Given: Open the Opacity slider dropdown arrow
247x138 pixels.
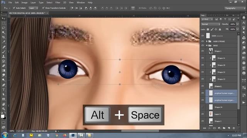Looking at the screenshot, I should point(238,24).
